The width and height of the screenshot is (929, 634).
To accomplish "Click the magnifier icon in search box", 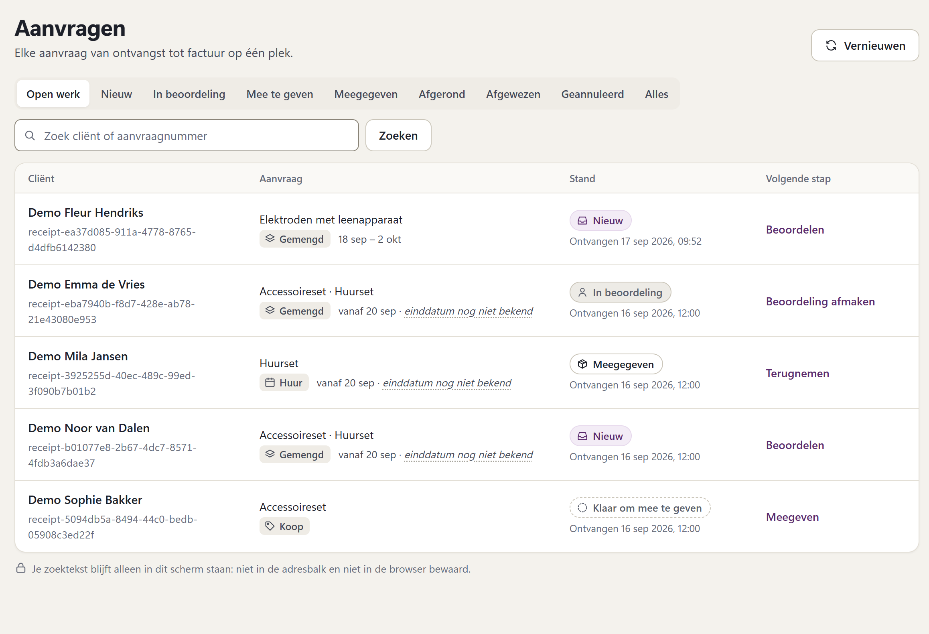I will 30,136.
